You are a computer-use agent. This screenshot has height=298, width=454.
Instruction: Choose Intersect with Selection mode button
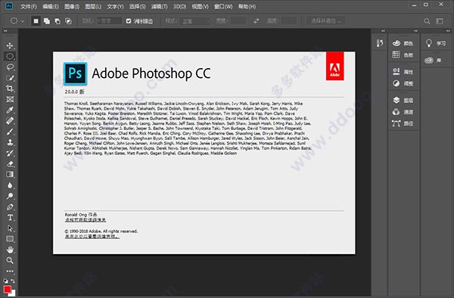coord(68,21)
